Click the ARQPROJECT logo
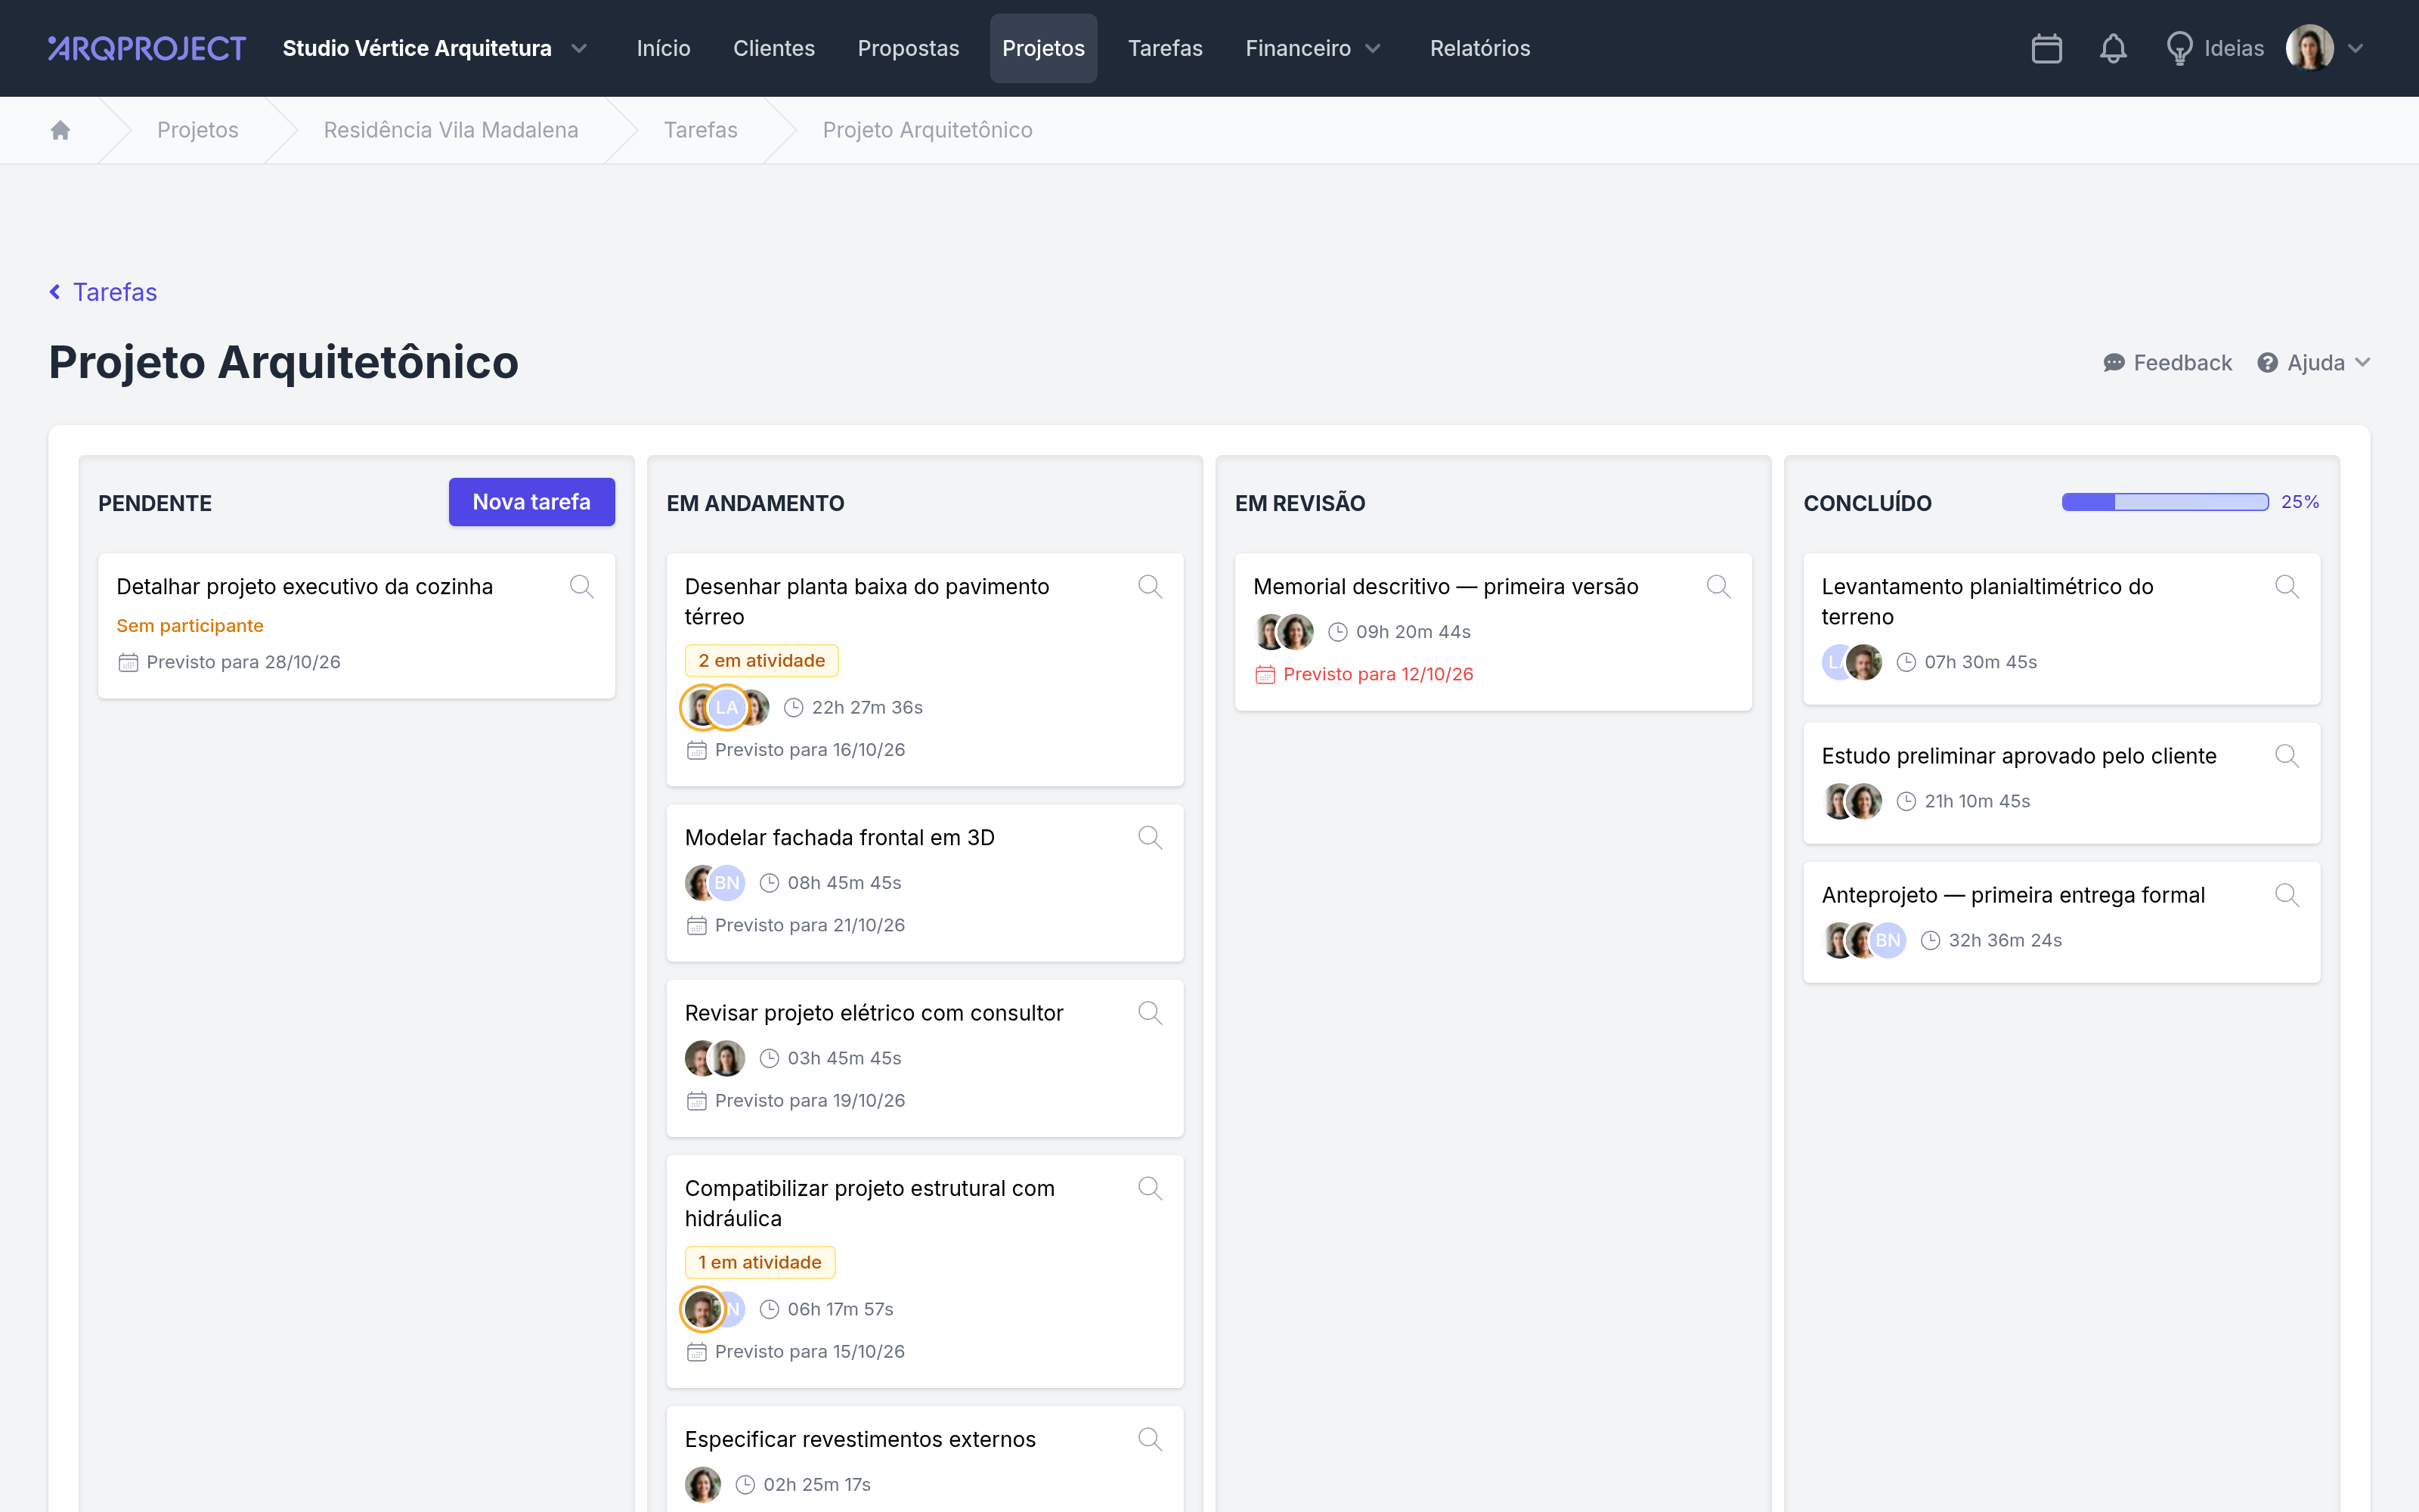The width and height of the screenshot is (2419, 1512). tap(147, 48)
